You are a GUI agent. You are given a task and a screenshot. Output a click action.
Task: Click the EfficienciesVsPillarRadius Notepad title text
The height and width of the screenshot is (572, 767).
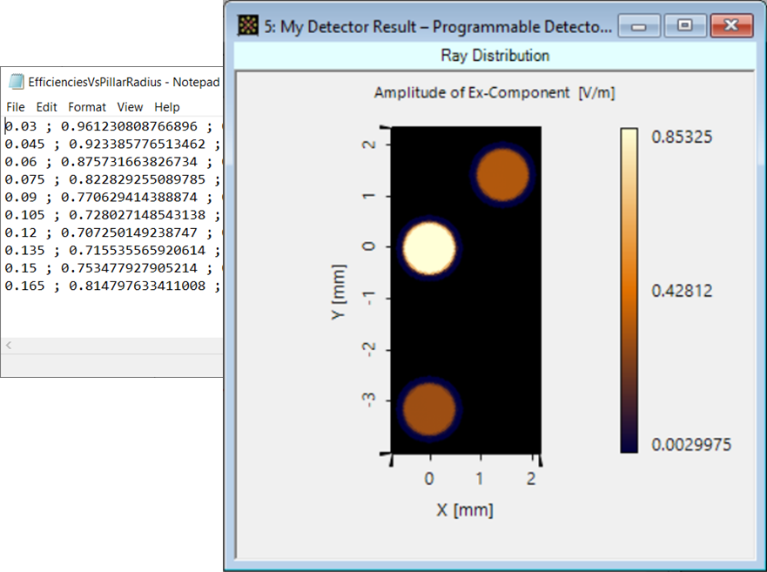pos(124,82)
